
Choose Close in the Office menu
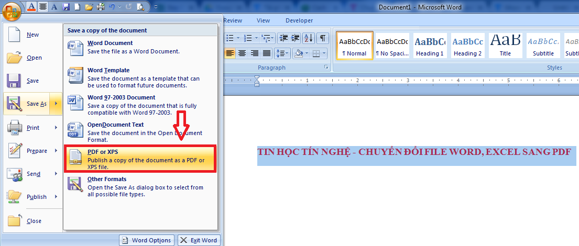pos(32,221)
